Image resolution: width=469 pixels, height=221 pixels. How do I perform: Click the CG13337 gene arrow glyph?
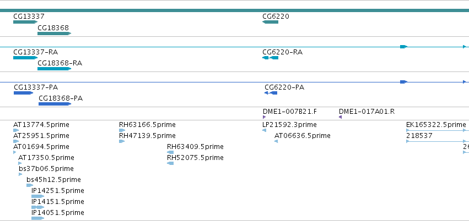(25, 22)
